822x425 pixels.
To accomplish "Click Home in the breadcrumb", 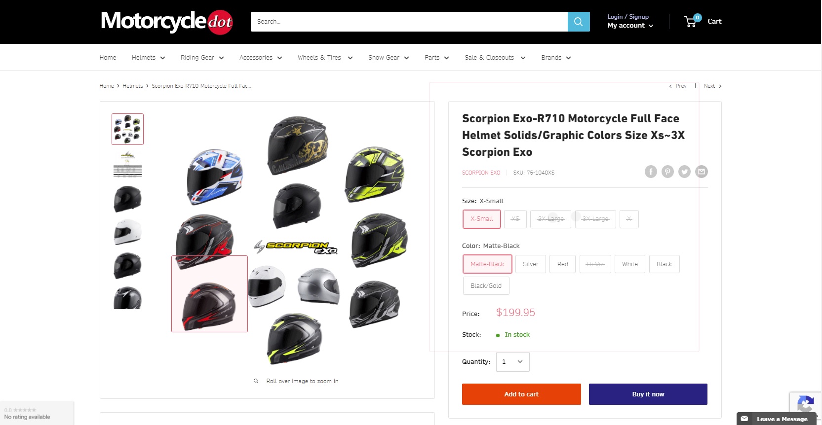I will click(107, 86).
